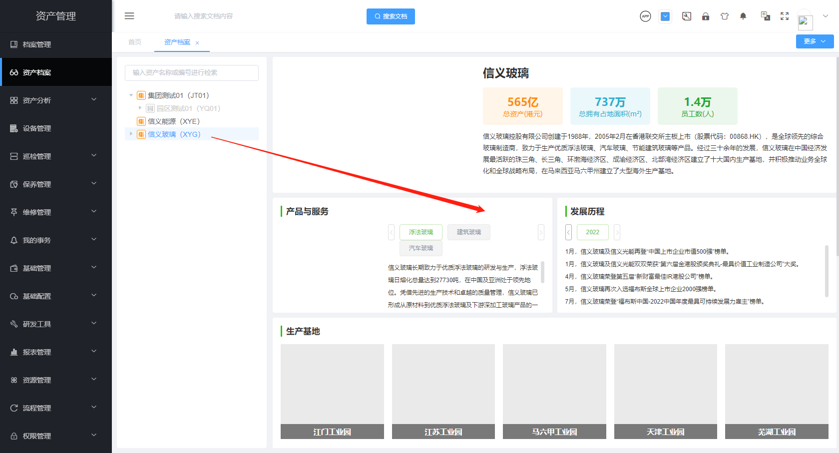
Task: Open the 天津工业园 base thumbnail
Action: click(x=666, y=392)
